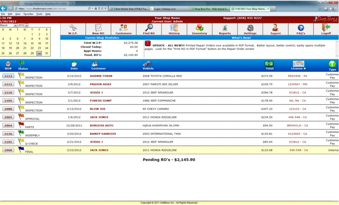Click the 2003 INTERNATIONAL 7400 vehicle text

161,134
